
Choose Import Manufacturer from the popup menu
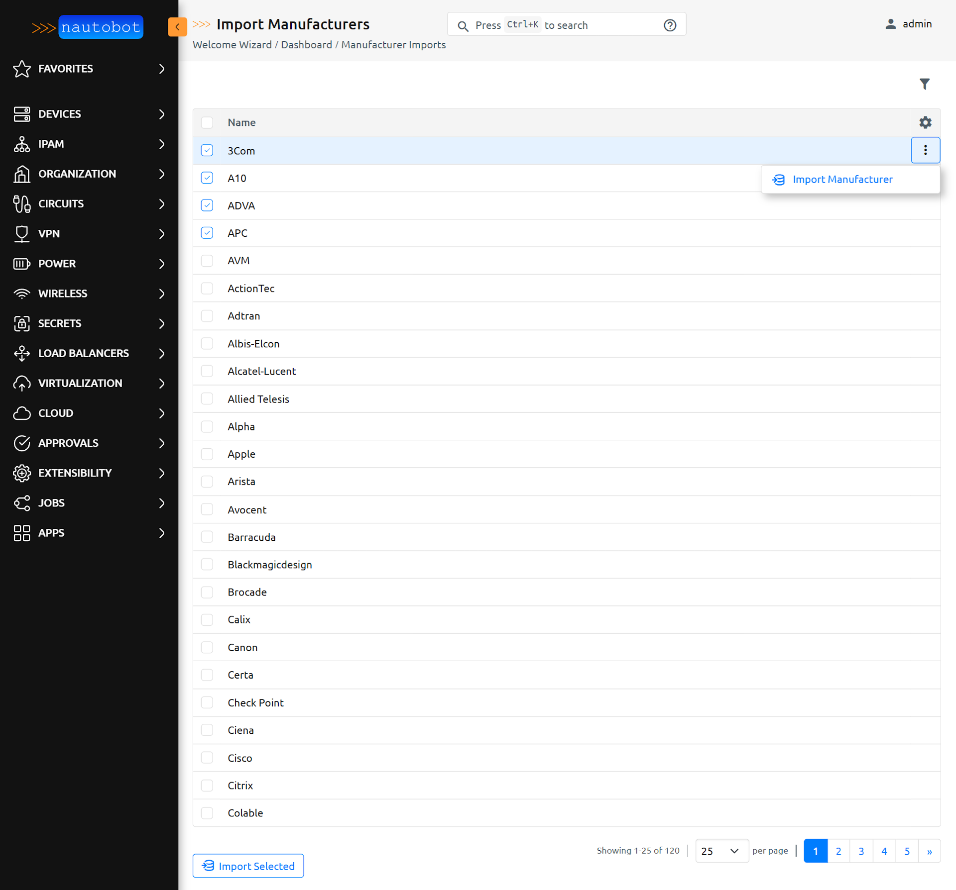[842, 179]
